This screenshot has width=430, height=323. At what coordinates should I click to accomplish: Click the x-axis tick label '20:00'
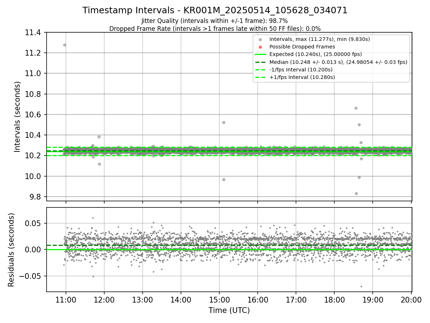pyautogui.click(x=411, y=300)
